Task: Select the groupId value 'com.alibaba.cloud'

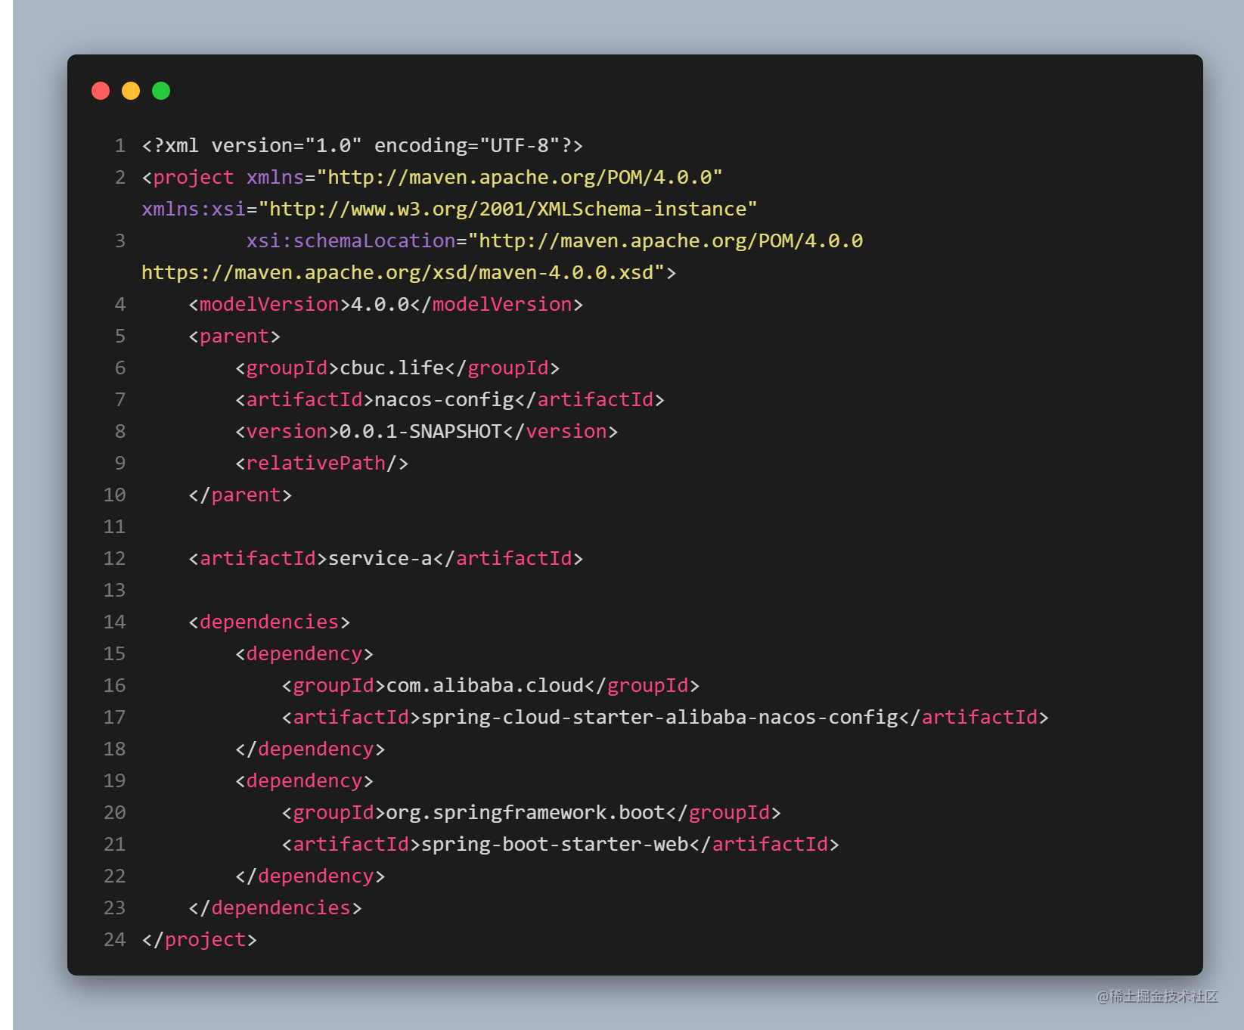Action: pyautogui.click(x=485, y=685)
